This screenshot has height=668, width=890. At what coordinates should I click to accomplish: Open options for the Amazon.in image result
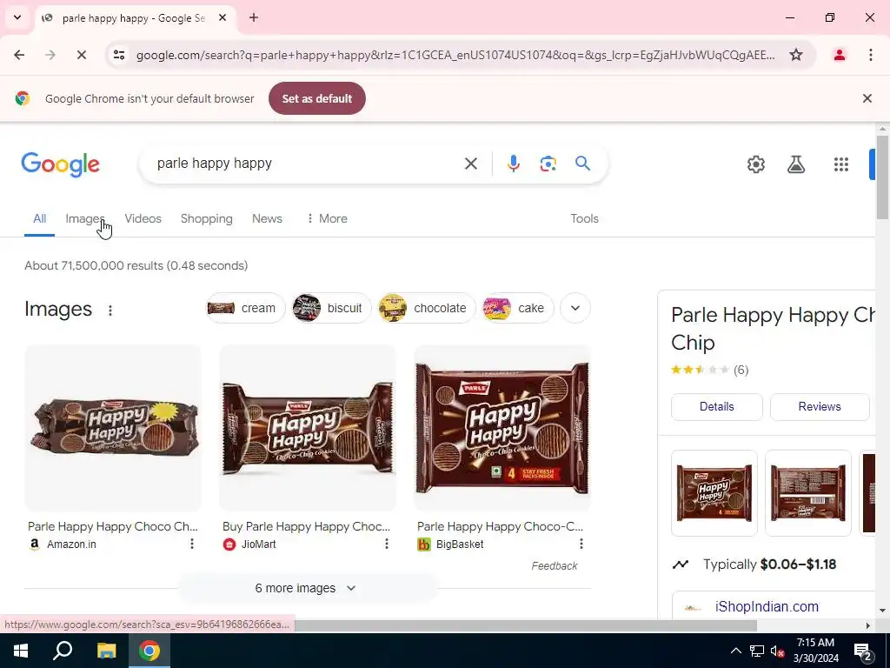192,544
